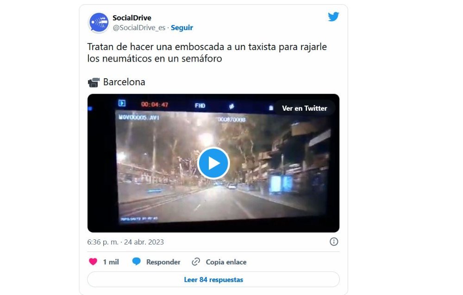Open the SocialDrive account name
Image resolution: width=463 pixels, height=295 pixels.
pos(131,18)
